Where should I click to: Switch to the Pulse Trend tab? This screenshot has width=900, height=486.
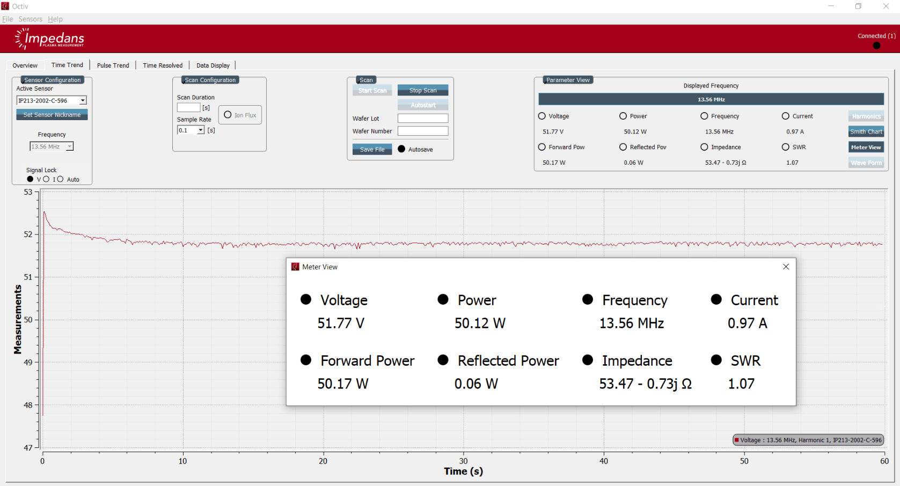click(113, 65)
